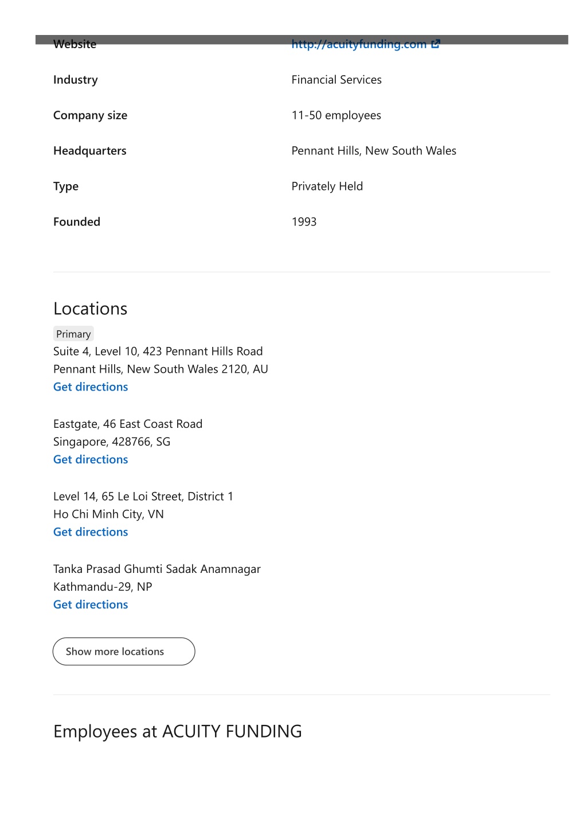Open the acuityfunding.com website link
The height and width of the screenshot is (831, 587).
click(x=358, y=45)
